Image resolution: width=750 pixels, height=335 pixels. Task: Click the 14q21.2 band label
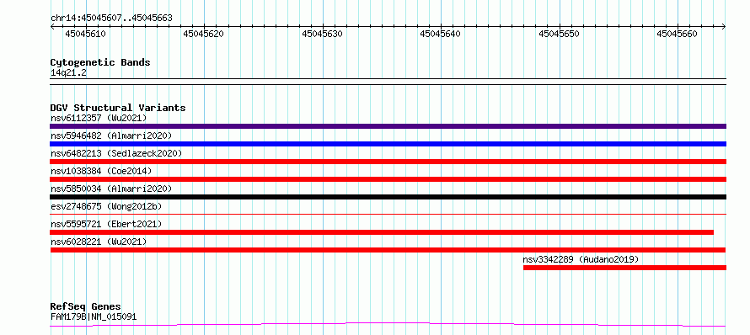pyautogui.click(x=68, y=72)
